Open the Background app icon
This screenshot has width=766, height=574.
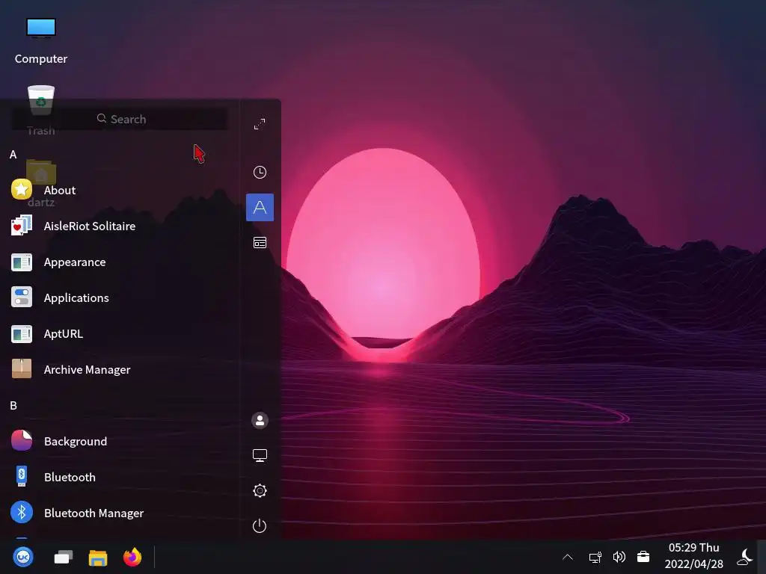pos(22,440)
